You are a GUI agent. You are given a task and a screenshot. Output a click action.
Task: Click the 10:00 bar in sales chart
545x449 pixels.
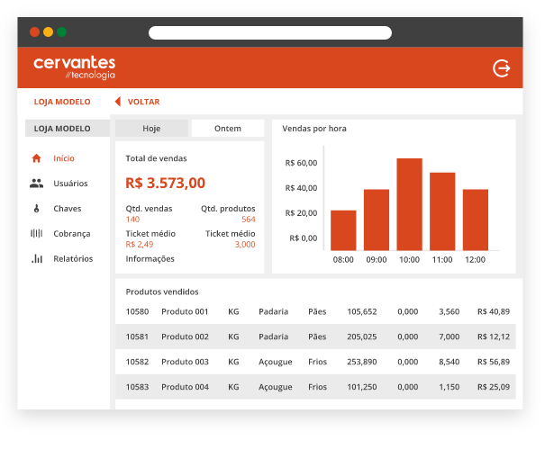(x=410, y=204)
